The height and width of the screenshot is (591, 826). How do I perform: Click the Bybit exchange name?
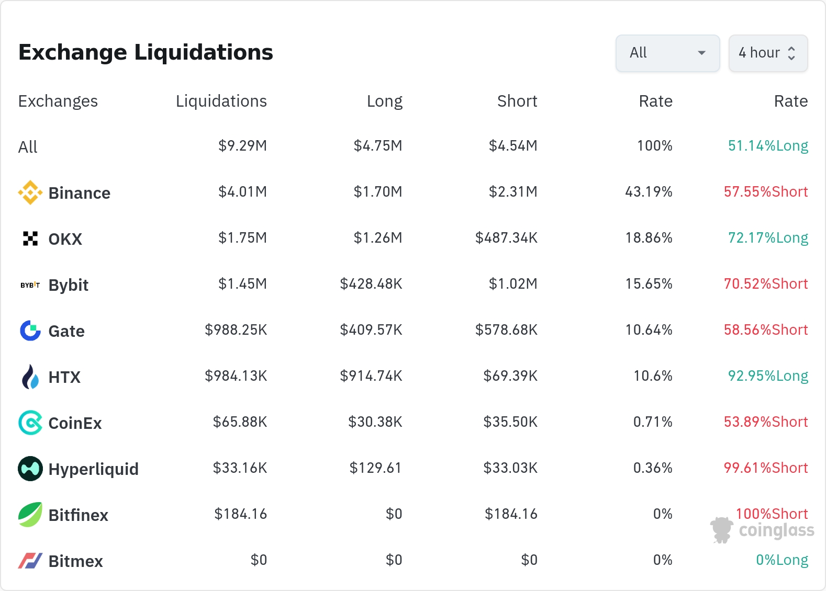[68, 285]
